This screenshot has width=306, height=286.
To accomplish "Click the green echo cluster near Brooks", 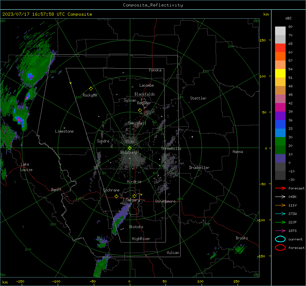I will (x=240, y=249).
